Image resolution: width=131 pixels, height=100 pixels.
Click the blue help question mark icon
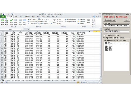coord(94,17)
